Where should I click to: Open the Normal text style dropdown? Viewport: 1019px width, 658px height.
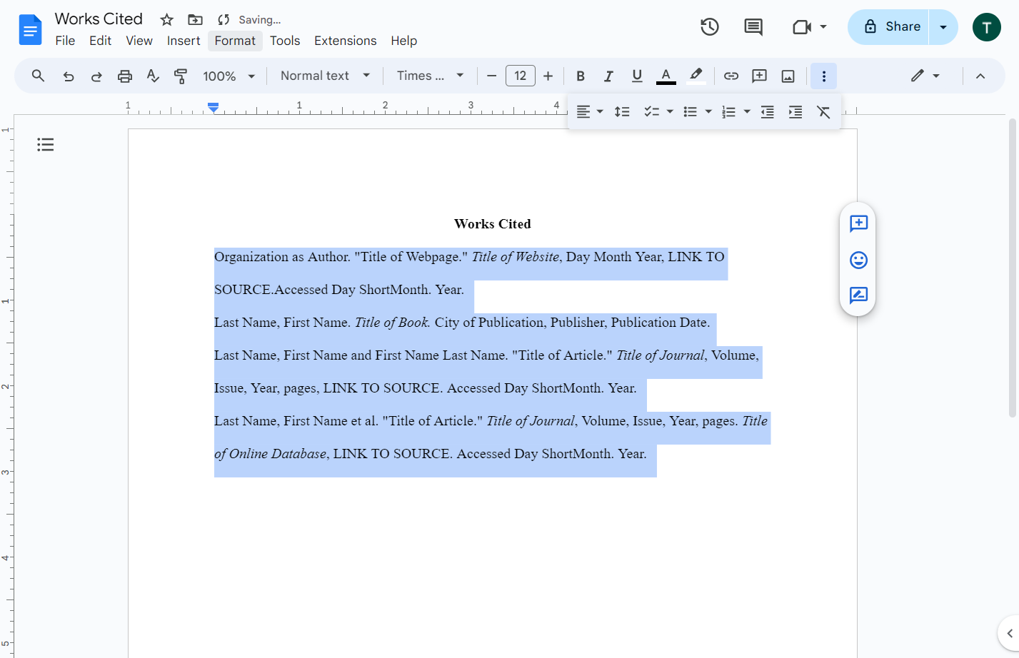325,76
